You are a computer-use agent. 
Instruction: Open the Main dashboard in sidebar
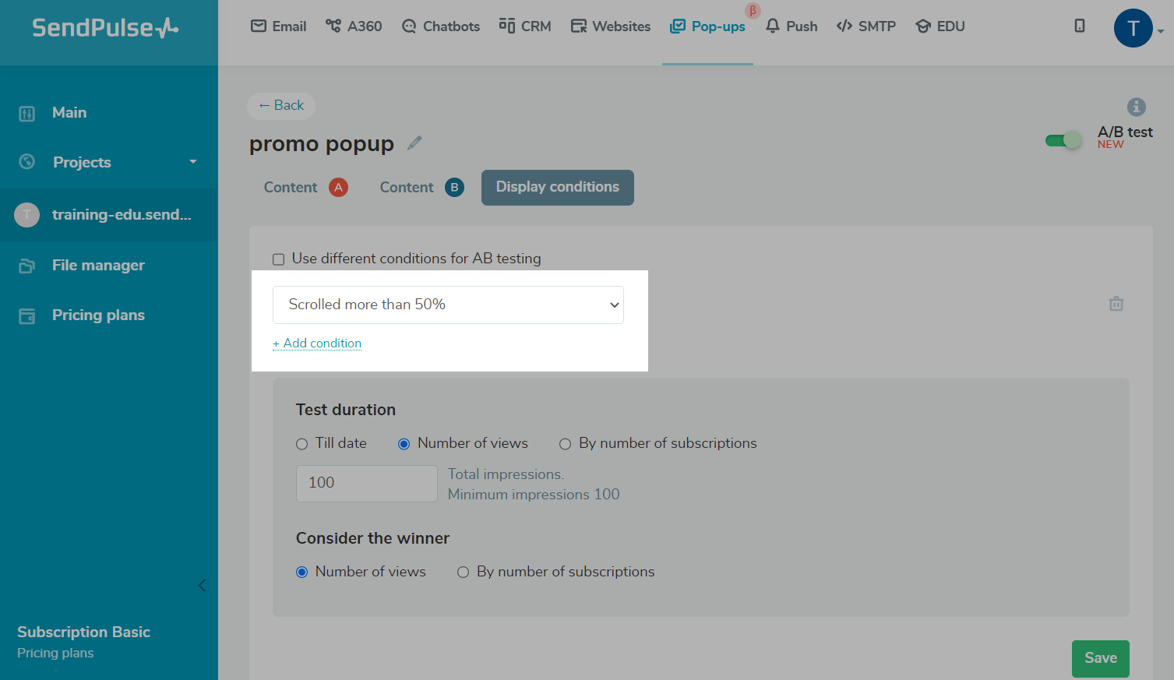[x=69, y=113]
